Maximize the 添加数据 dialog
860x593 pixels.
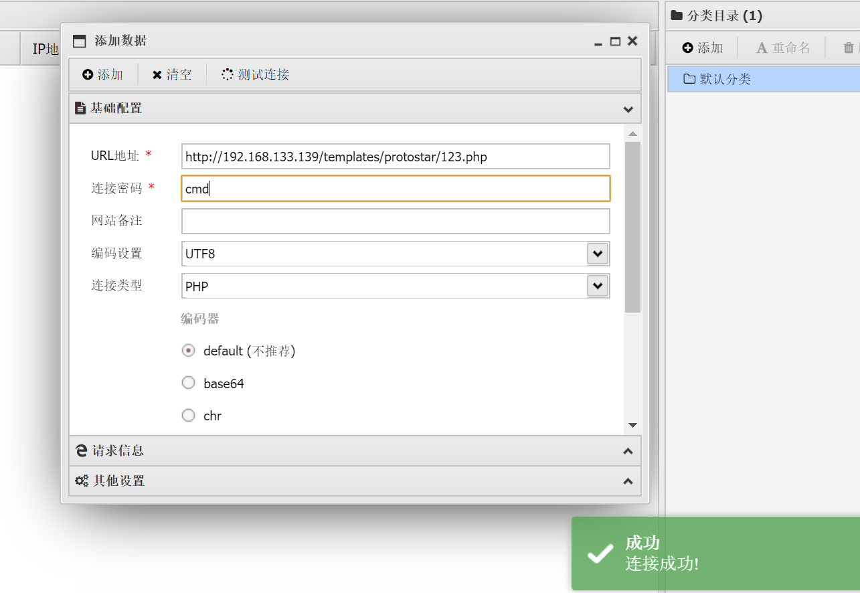[x=616, y=41]
